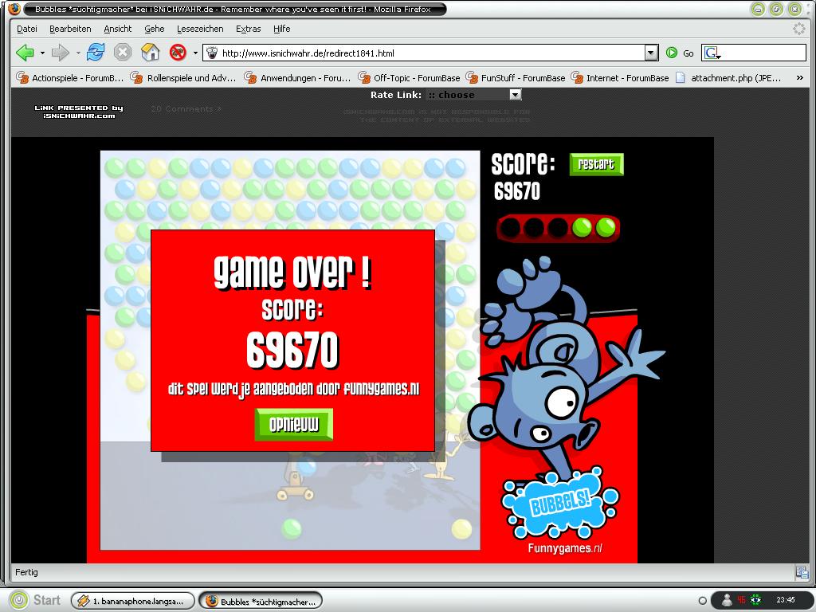
Task: Click the tray user icon
Action: [727, 600]
